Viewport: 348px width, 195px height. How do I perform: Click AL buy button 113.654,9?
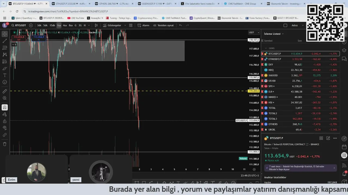click(x=39, y=38)
